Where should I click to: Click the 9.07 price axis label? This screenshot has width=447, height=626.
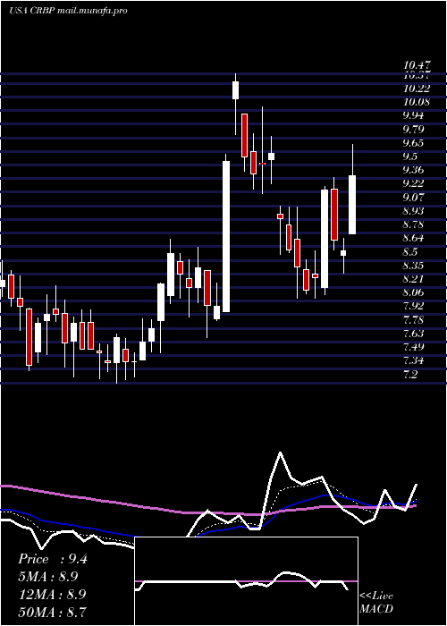(x=413, y=198)
